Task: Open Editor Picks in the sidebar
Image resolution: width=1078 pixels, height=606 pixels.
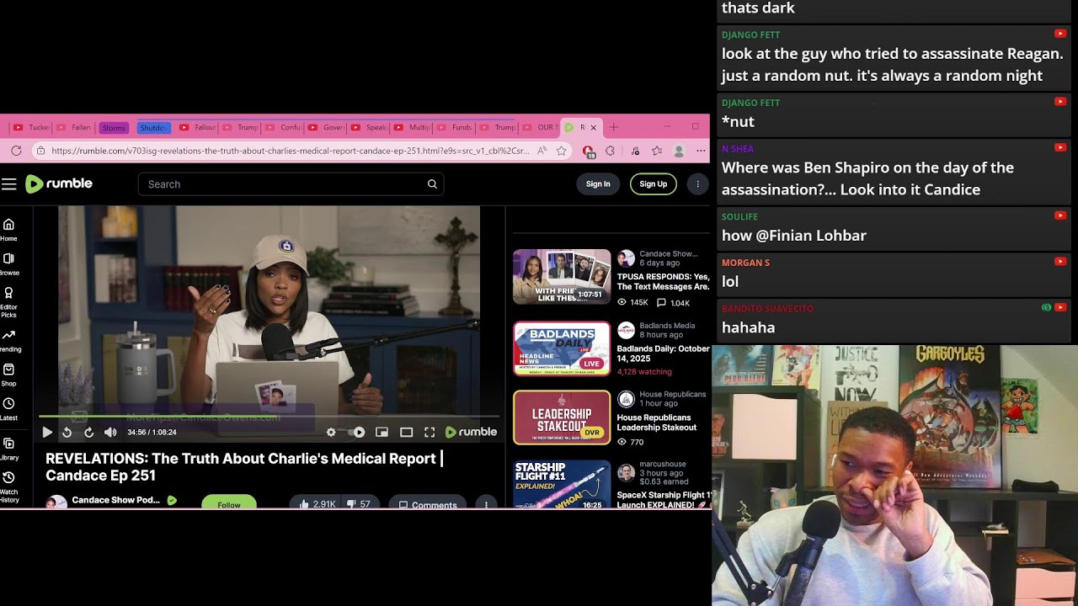Action: pyautogui.click(x=8, y=302)
